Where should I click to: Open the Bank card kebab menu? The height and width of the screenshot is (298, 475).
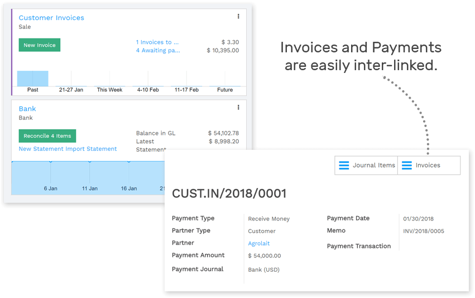tap(238, 108)
